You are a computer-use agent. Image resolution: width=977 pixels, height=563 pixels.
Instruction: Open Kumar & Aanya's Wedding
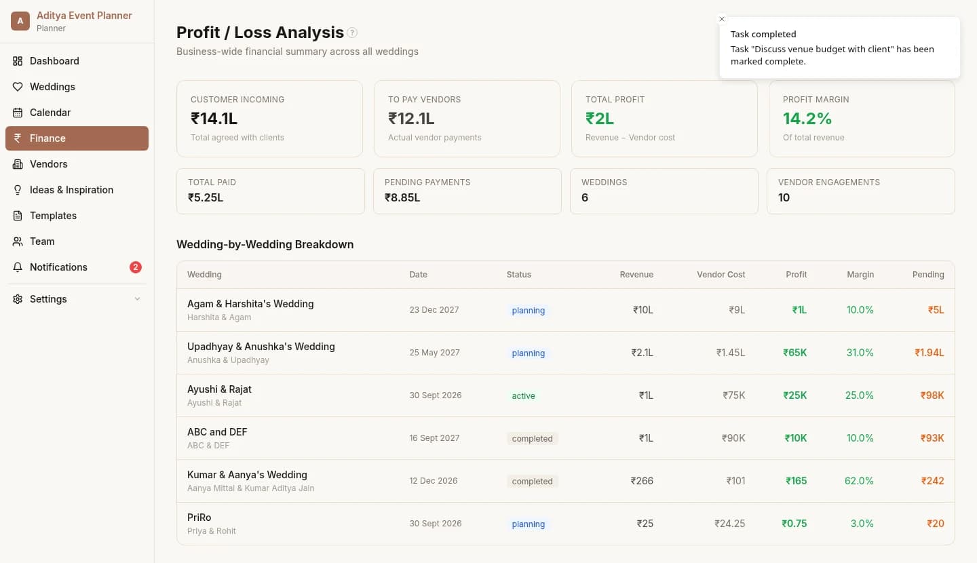565,481
